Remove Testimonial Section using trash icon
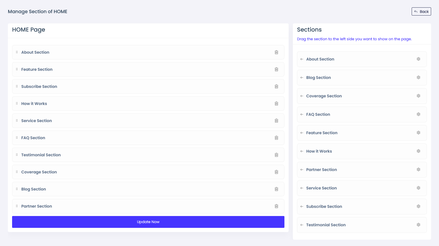The height and width of the screenshot is (246, 439). [x=276, y=155]
